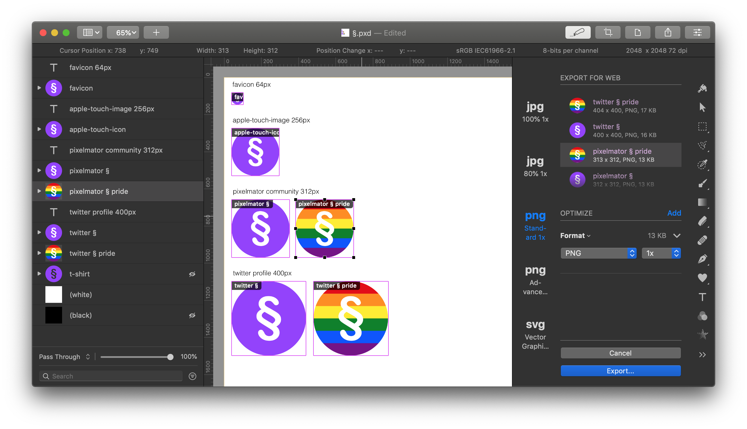The height and width of the screenshot is (429, 747).
Task: Open the 1x scale stepper dropdown
Action: pos(676,252)
